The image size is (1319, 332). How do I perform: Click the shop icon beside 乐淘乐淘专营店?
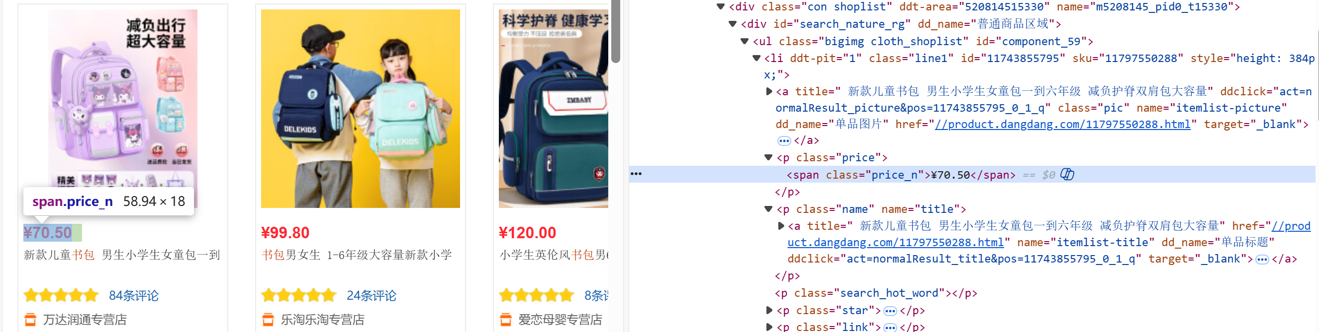pyautogui.click(x=268, y=320)
